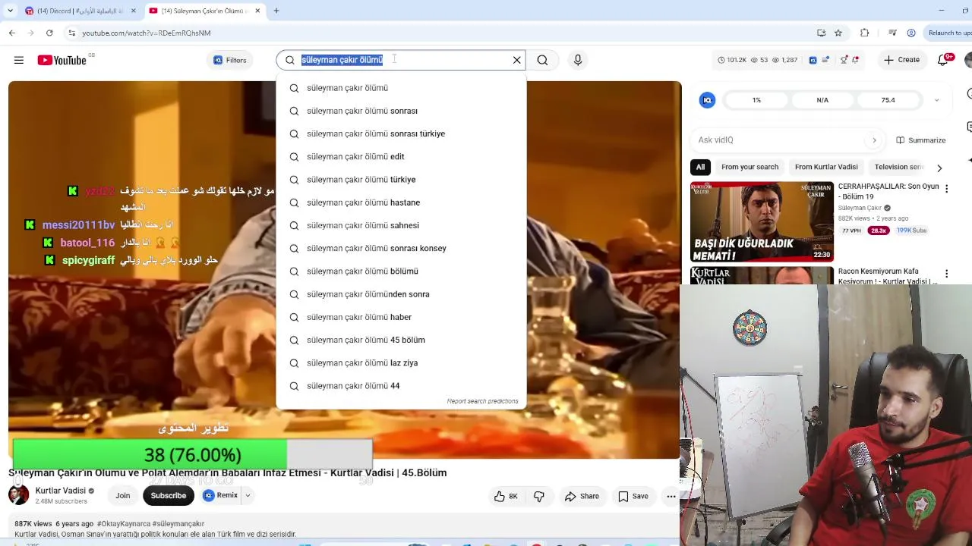Expand the vidIQ score panel chevron

click(936, 100)
